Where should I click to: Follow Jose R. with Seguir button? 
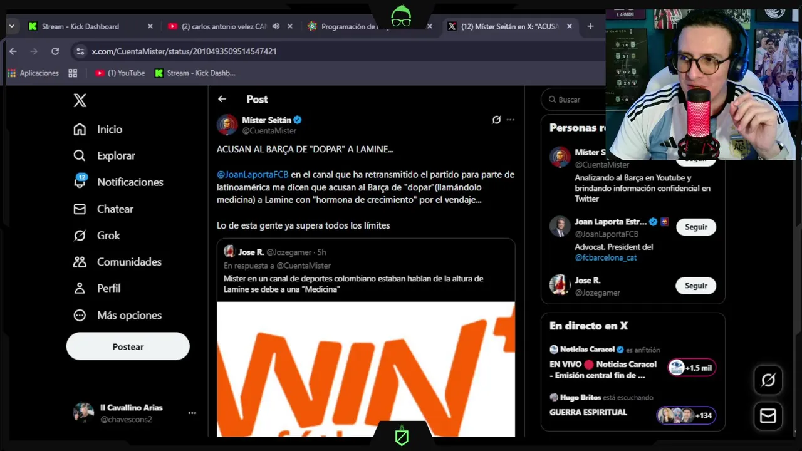point(695,286)
